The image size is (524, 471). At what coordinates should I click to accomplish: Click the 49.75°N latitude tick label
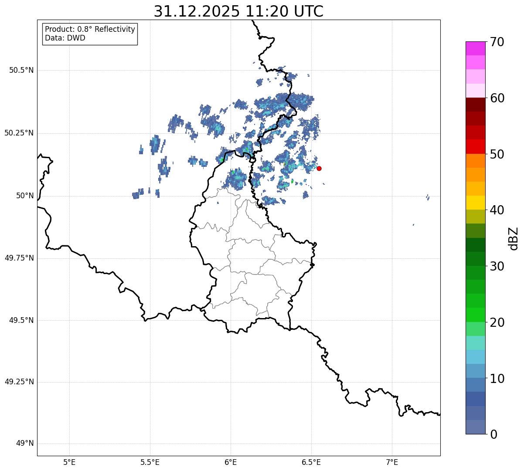(19, 258)
